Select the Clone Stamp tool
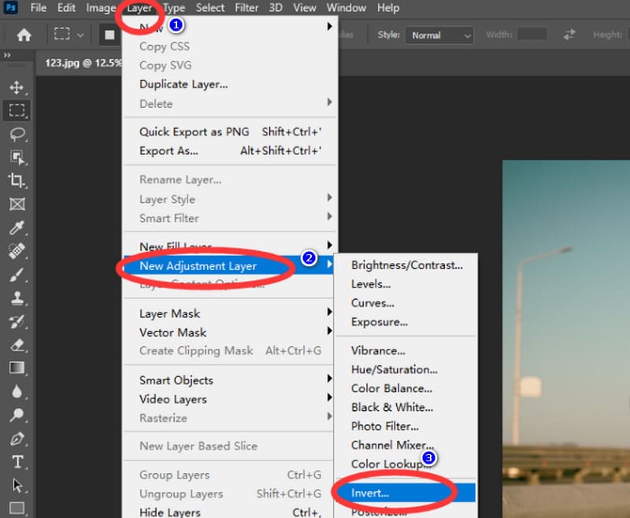630x518 pixels. point(17,298)
